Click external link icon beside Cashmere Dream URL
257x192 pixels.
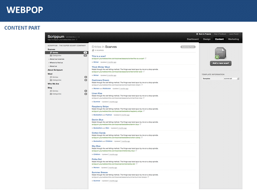(x=142, y=85)
